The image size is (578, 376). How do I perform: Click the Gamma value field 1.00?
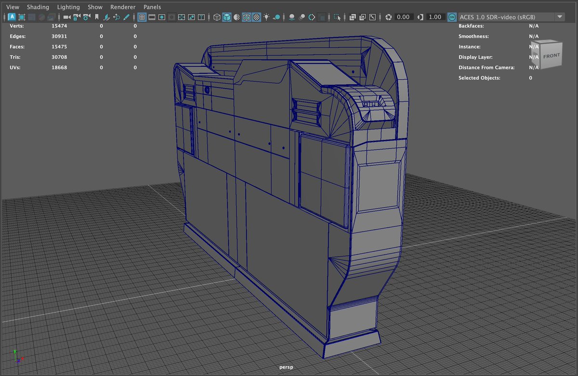click(x=435, y=17)
